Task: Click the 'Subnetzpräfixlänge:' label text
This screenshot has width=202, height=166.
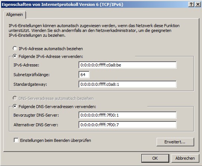Action: (31, 75)
